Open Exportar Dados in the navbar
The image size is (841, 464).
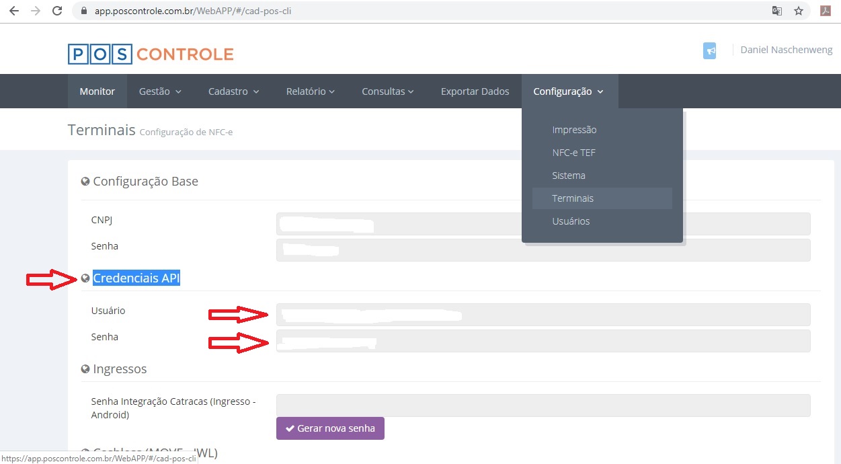click(475, 91)
